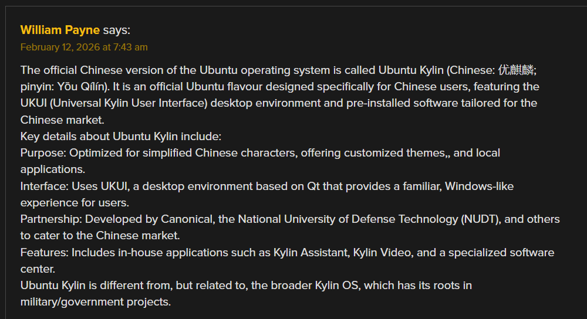Click the word "says:" after the author

(116, 30)
